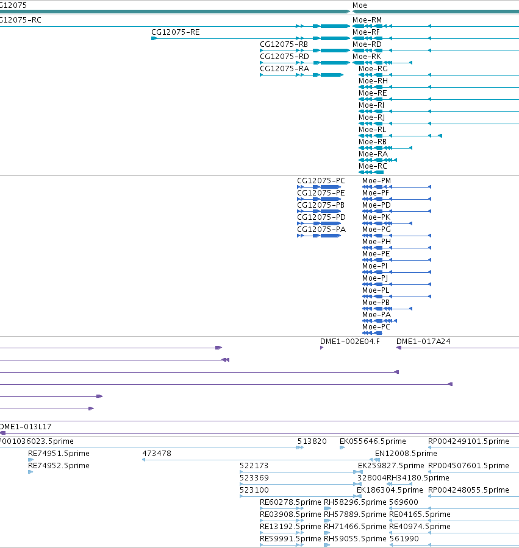Viewport: 519px width, 548px height.
Task: Click the CG12075-PA protein label
Action: 321,230
